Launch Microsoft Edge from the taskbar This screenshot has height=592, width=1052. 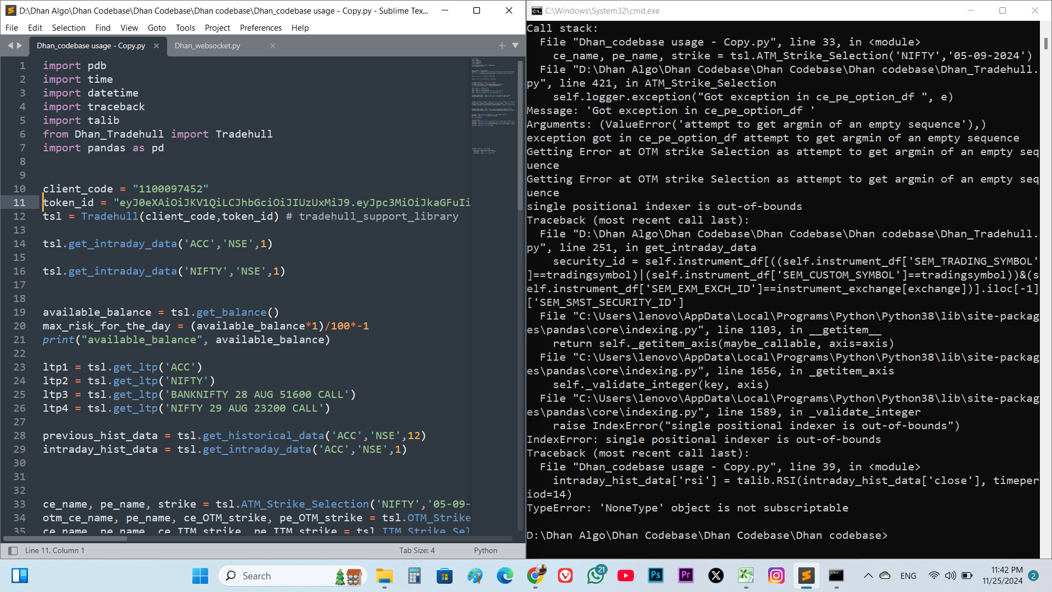505,576
